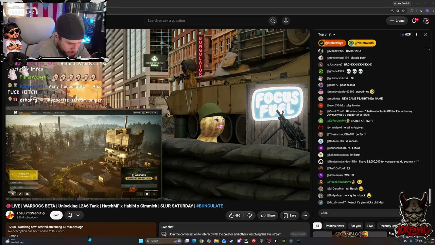Viewport: 435px width, 245px height.
Task: Open the browser zoom magnifier icon
Action: coord(392,11)
